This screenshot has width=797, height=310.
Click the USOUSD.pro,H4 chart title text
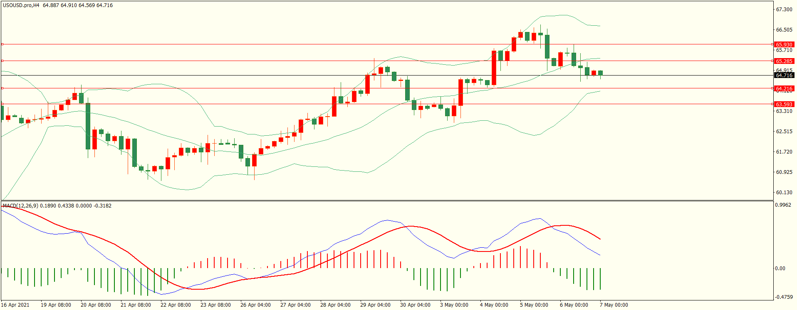coord(21,5)
